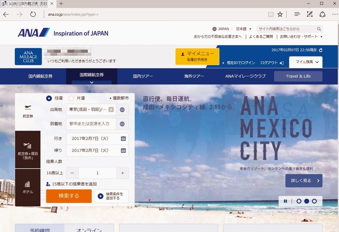Viewport: 339px width, 232px height.
Task: Select the 航空券 plane icon tab
Action: point(27,111)
